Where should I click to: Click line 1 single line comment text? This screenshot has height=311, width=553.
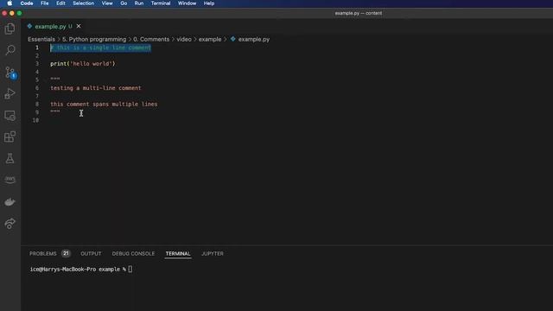(100, 48)
